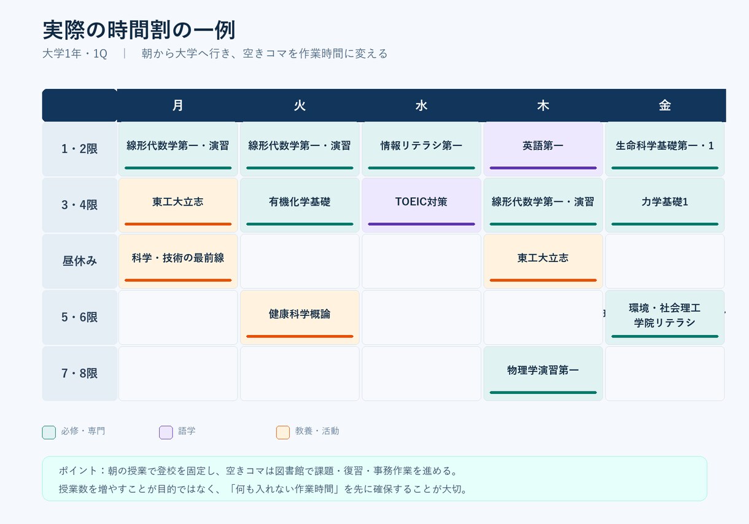
Task: Open Thursday 昼休み 東工大立志 cell
Action: pos(543,261)
